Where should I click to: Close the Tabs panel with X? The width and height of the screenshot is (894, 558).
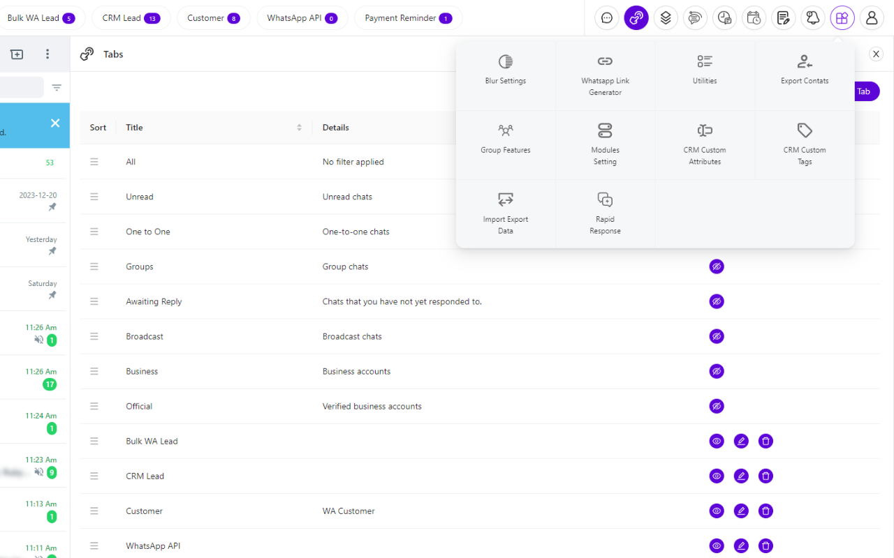click(x=876, y=54)
